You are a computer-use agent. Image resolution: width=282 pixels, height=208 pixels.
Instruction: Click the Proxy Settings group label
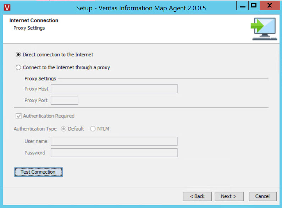click(40, 79)
